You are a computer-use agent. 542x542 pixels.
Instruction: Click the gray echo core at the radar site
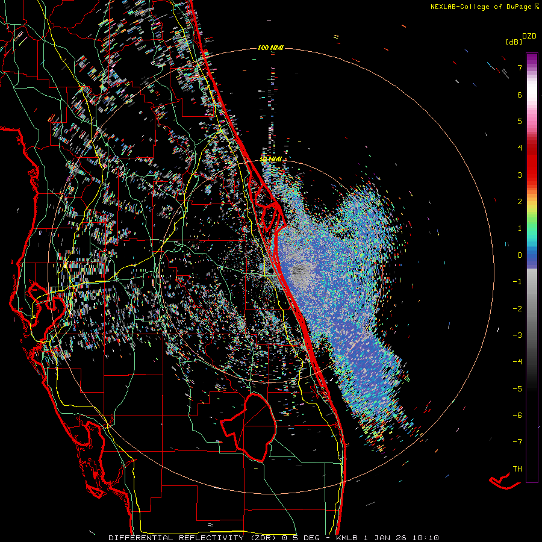pos(300,273)
